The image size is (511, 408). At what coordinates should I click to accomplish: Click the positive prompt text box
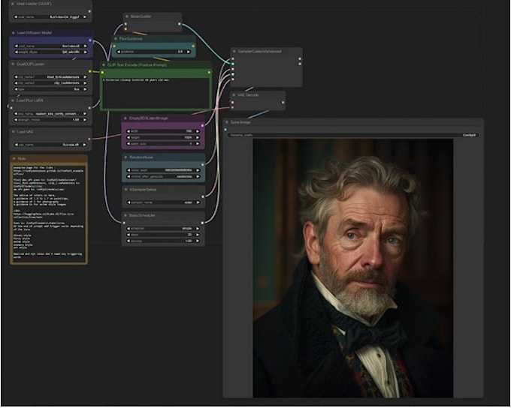156,94
